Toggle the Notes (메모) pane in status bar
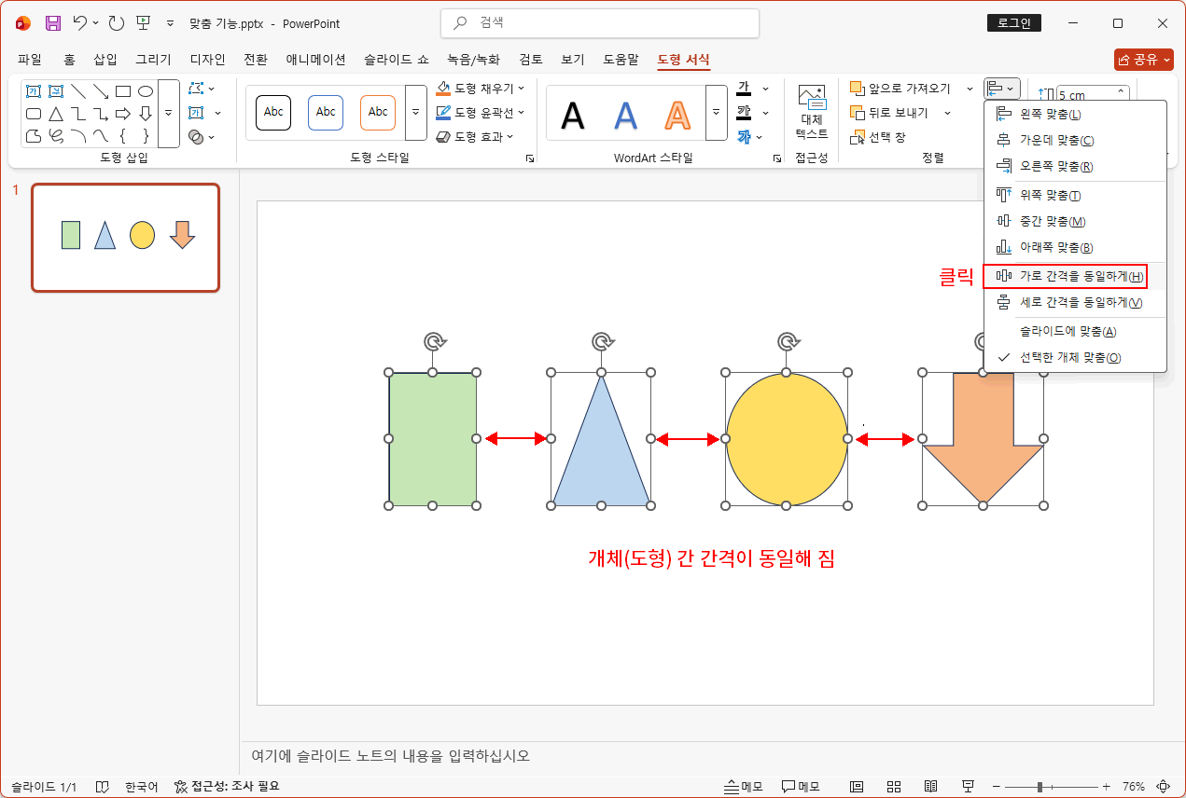1186x798 pixels. 742,786
